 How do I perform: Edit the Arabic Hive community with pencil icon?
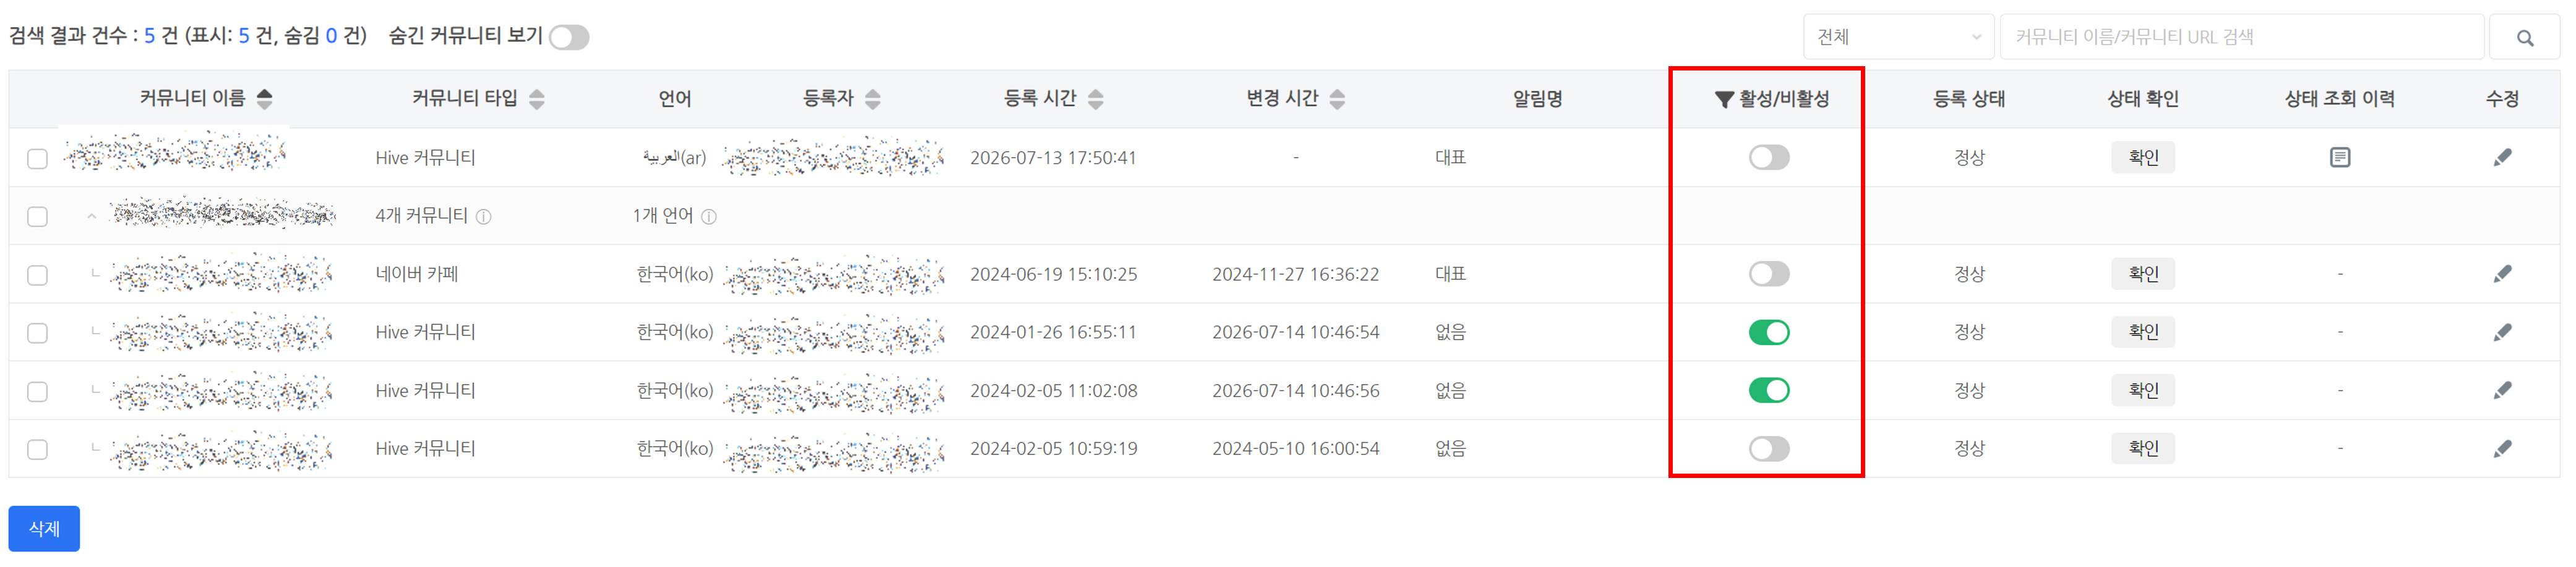(x=2502, y=157)
